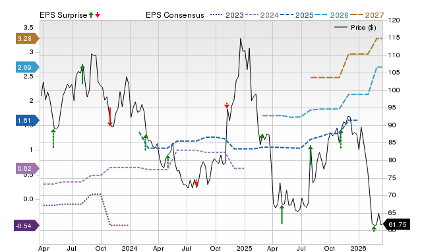
Task: Select the light blue 2.69 consensus value tag
Action: tap(28, 67)
